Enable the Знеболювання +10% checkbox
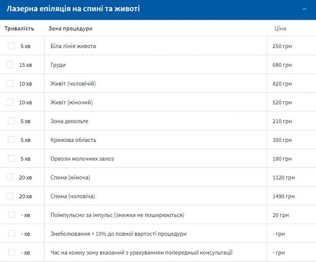The height and width of the screenshot is (262, 316). pyautogui.click(x=12, y=234)
